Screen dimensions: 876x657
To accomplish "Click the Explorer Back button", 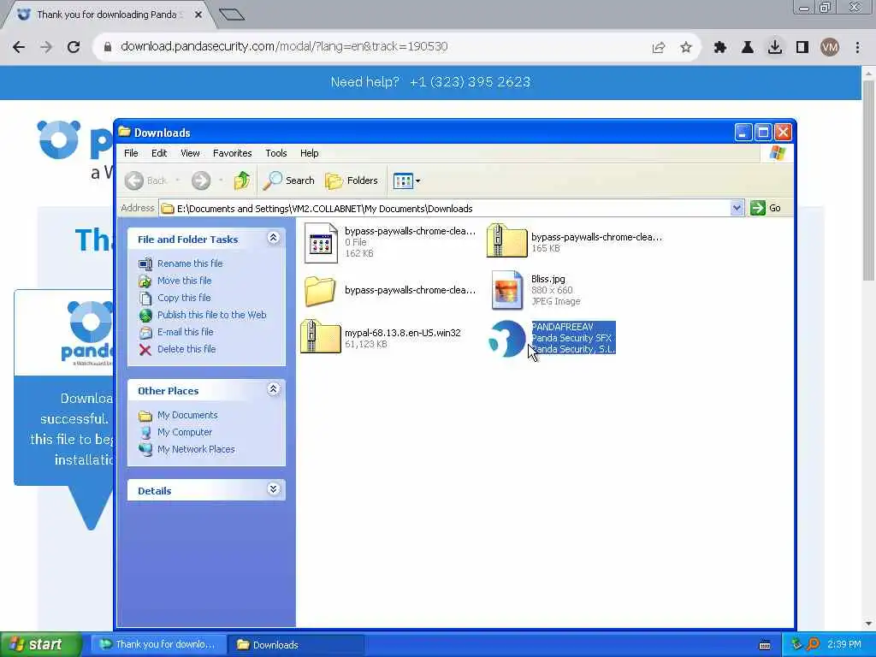I will point(146,181).
